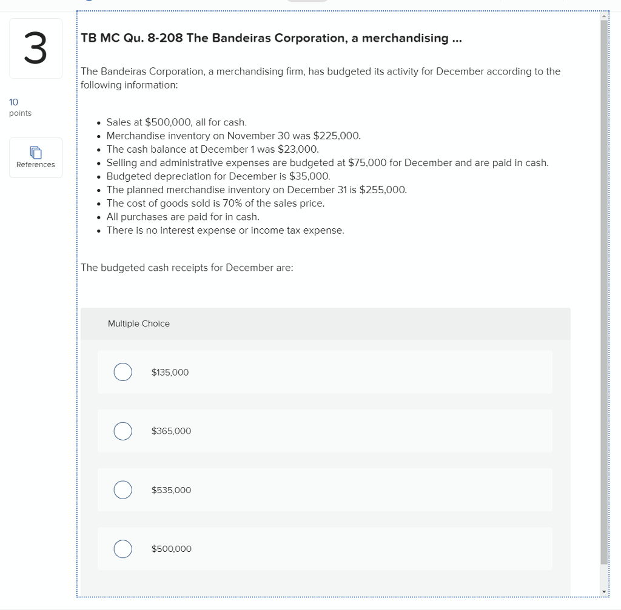
Task: Click the bullet about cost of goods sold
Action: click(215, 204)
